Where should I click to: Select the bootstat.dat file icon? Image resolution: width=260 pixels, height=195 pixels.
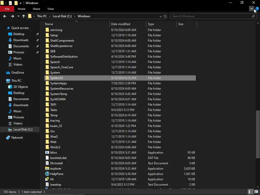click(47, 158)
